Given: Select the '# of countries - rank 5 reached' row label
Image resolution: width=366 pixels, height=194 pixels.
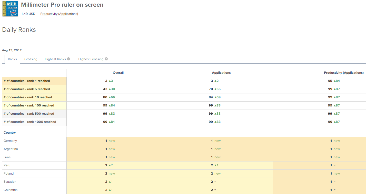Looking at the screenshot, I should tap(27, 89).
